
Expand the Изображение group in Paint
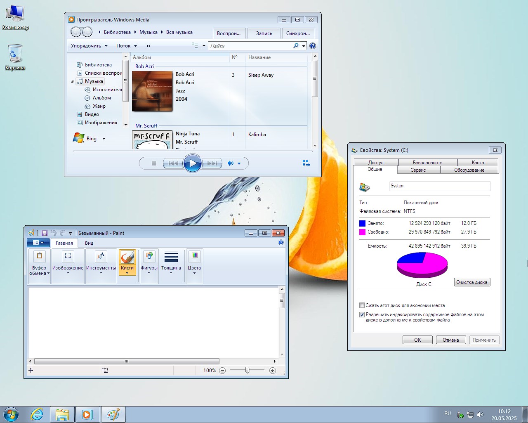pyautogui.click(x=68, y=267)
